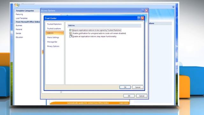Viewport: 204px width, 115px height.
Task: Click OK in Trust Center dialog
Action: (125, 87)
